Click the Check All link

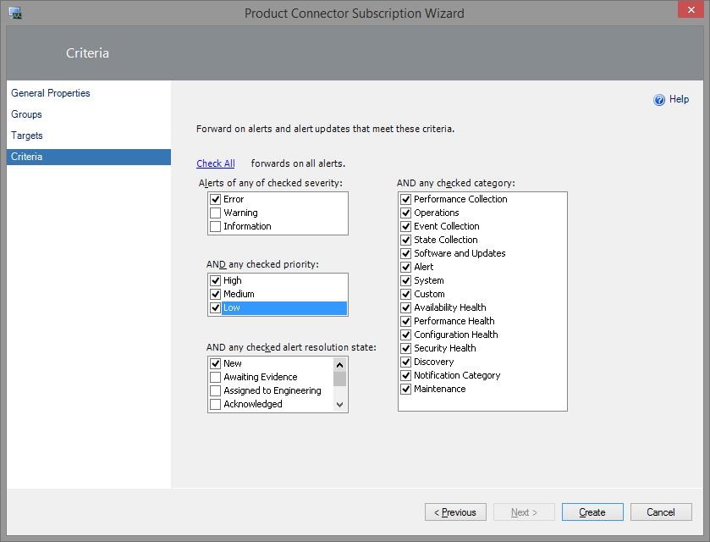point(216,163)
